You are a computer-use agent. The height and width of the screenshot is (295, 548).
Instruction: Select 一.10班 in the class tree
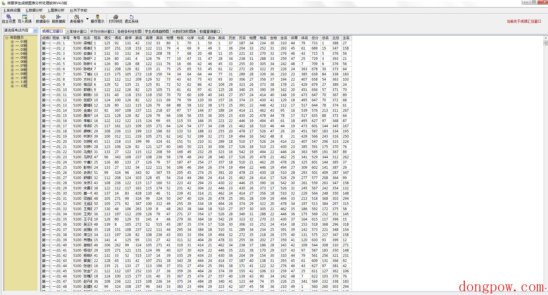coord(22,78)
